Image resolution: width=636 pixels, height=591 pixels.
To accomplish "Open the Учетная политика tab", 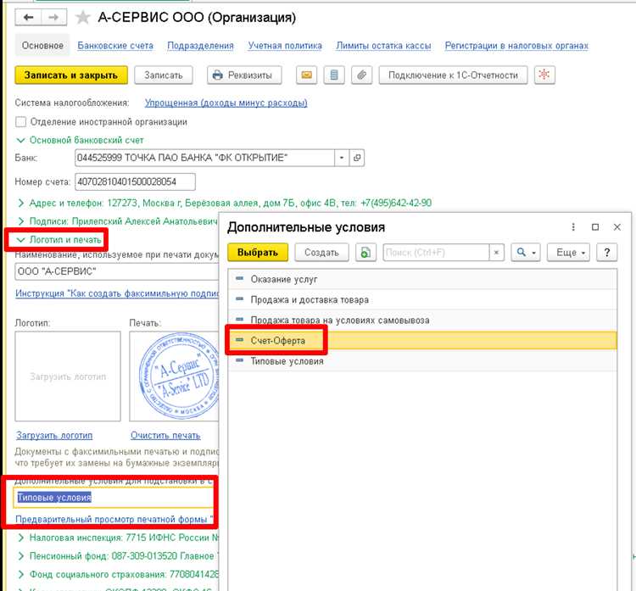I will pyautogui.click(x=285, y=46).
